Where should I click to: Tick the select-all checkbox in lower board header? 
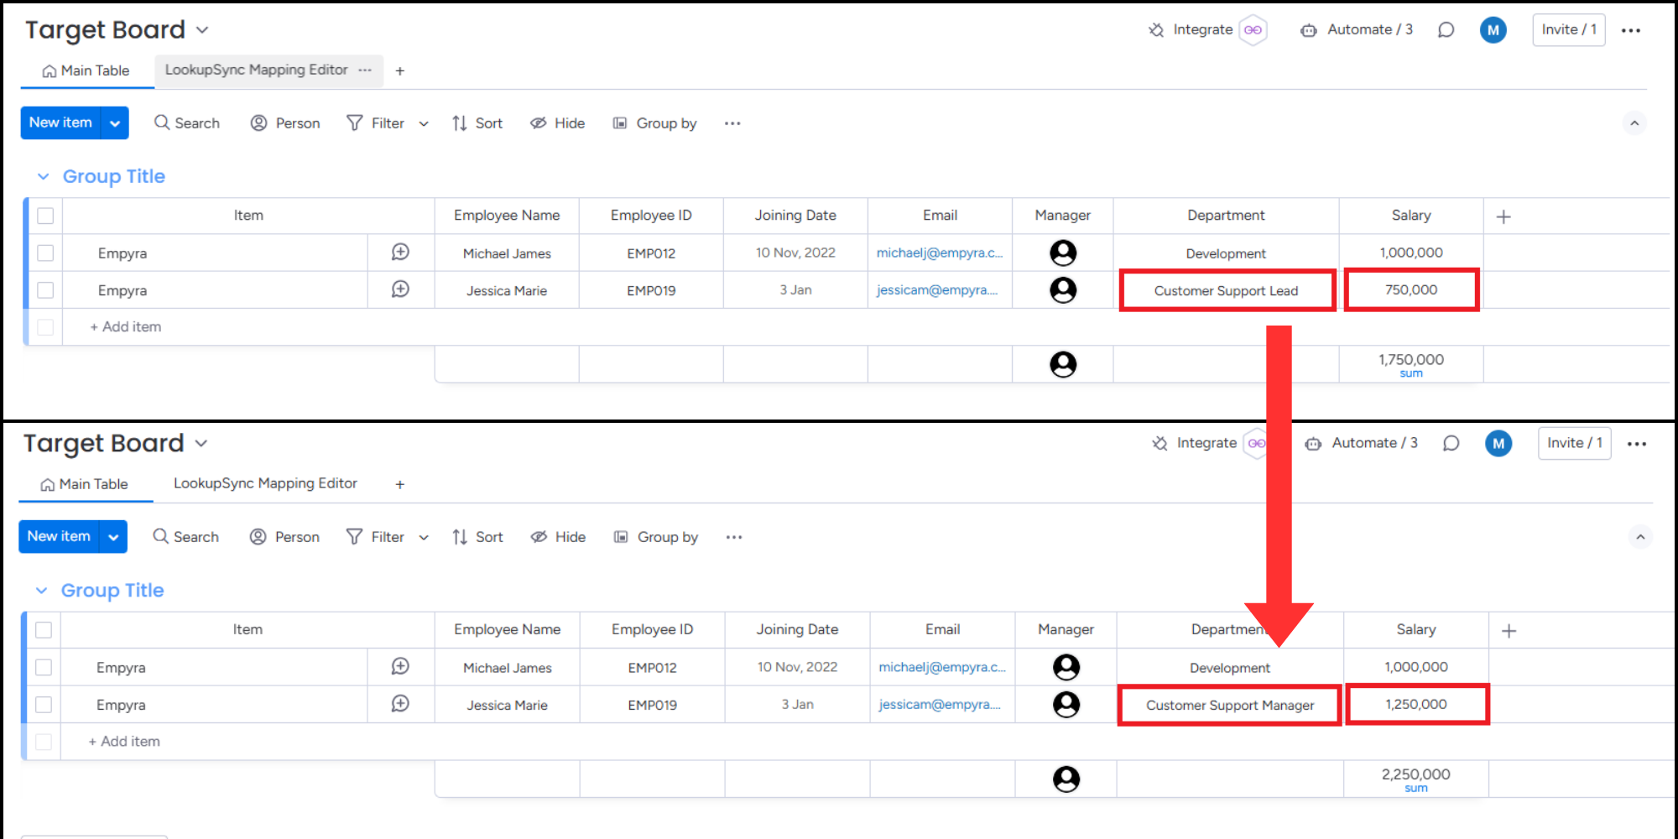44,629
